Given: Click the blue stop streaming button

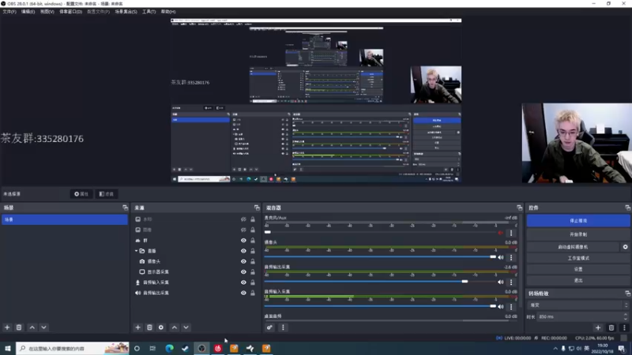Looking at the screenshot, I should click(x=578, y=221).
